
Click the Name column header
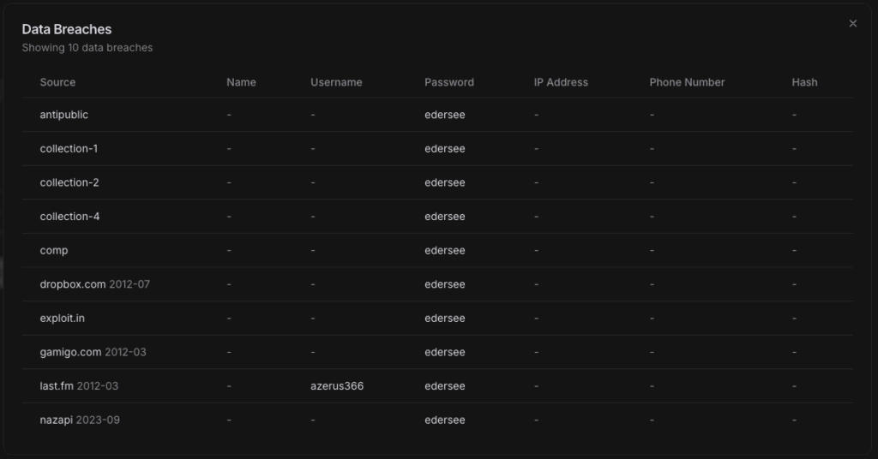pyautogui.click(x=241, y=82)
